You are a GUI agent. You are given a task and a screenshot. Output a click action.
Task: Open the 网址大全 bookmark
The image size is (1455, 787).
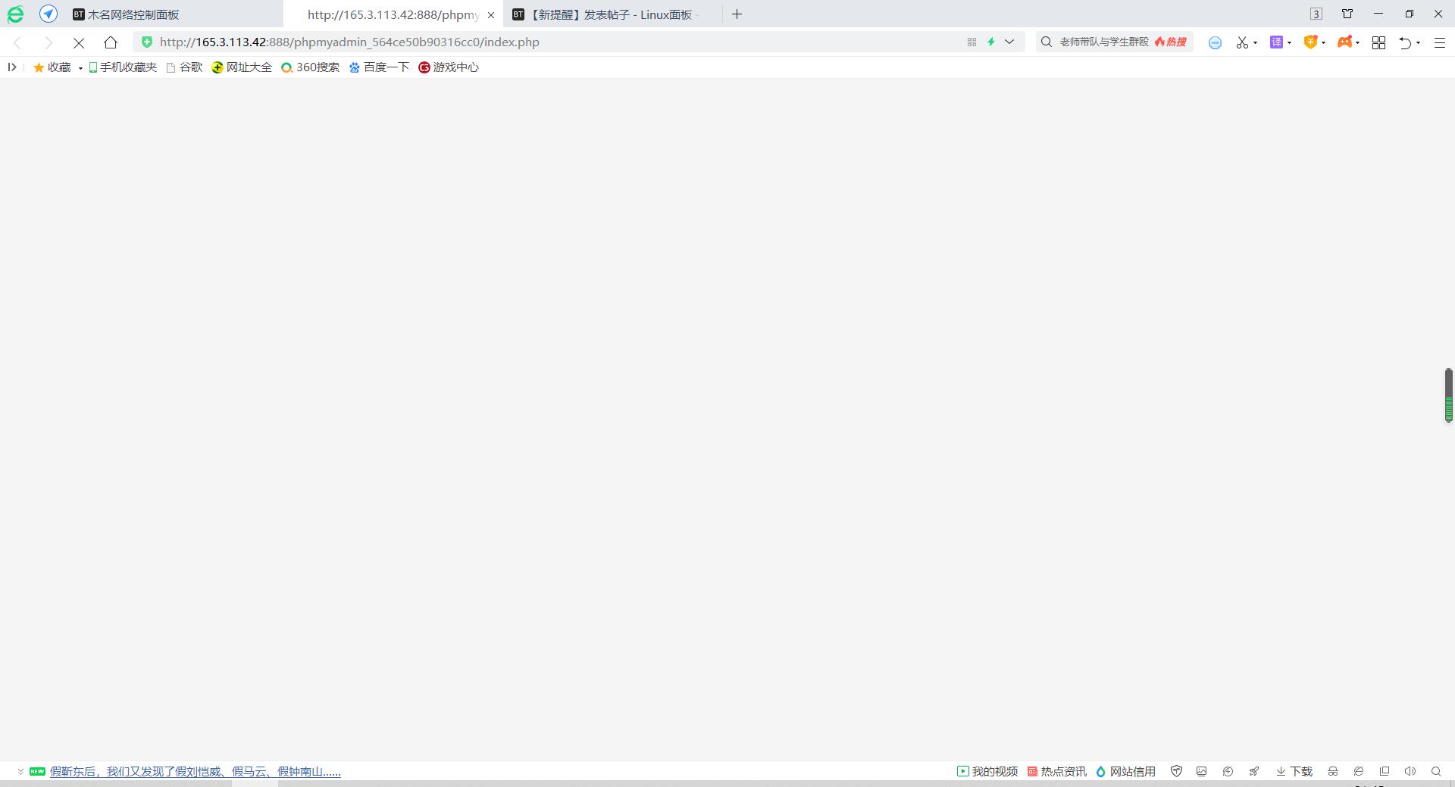tap(242, 67)
